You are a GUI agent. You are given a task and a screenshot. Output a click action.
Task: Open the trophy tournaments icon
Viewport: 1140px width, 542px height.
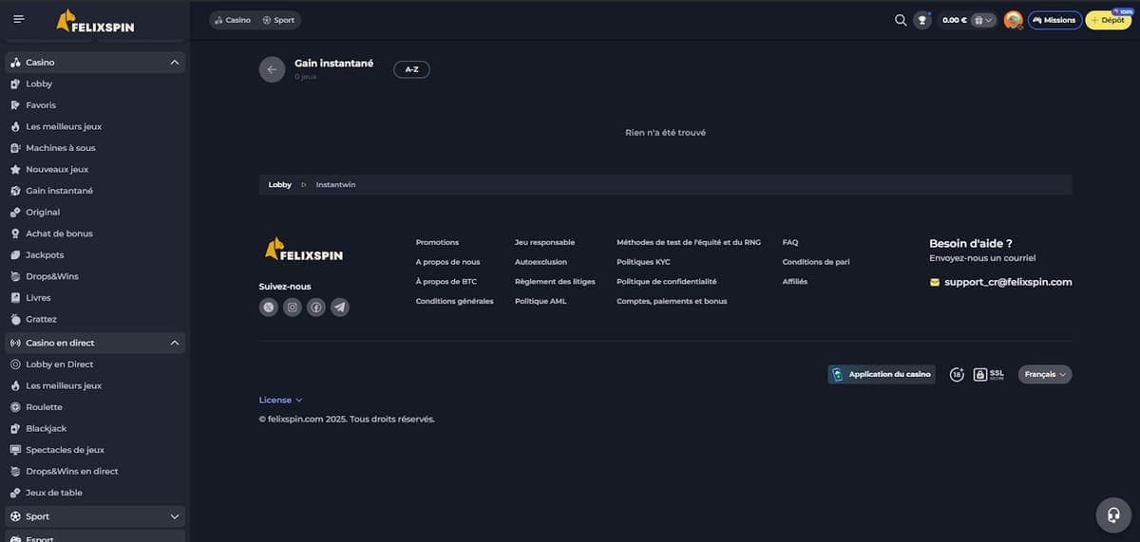(922, 20)
